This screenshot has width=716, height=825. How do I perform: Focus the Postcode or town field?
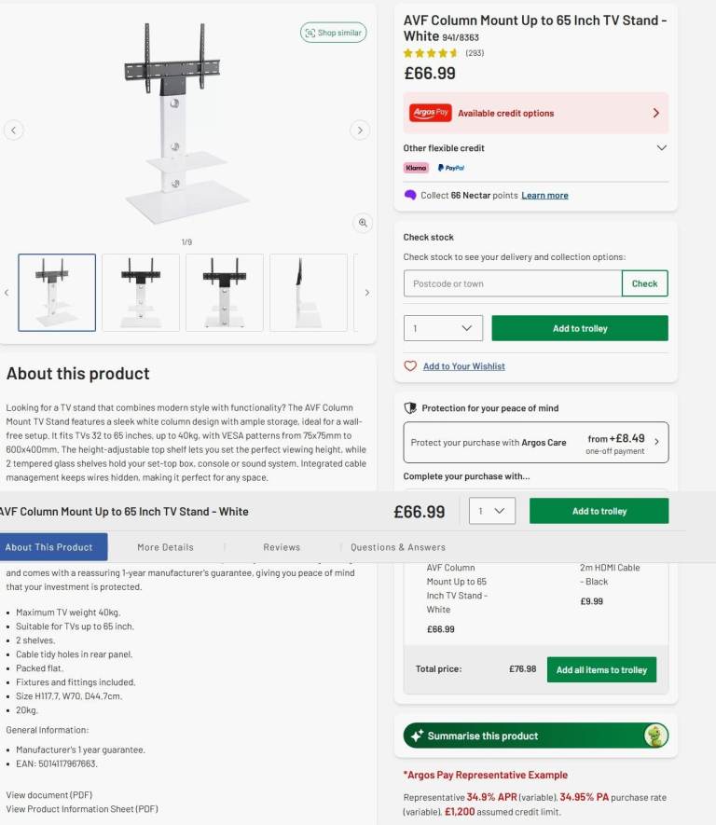[x=513, y=283]
